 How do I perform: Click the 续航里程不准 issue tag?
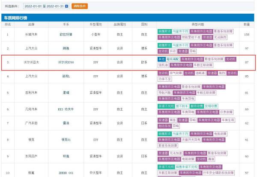coord(191,37)
